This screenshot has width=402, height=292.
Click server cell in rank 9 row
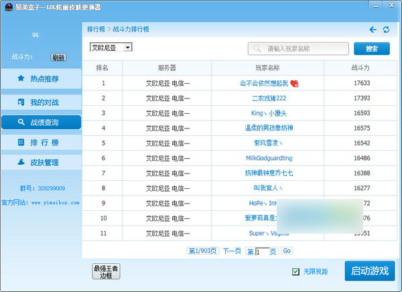coord(167,204)
